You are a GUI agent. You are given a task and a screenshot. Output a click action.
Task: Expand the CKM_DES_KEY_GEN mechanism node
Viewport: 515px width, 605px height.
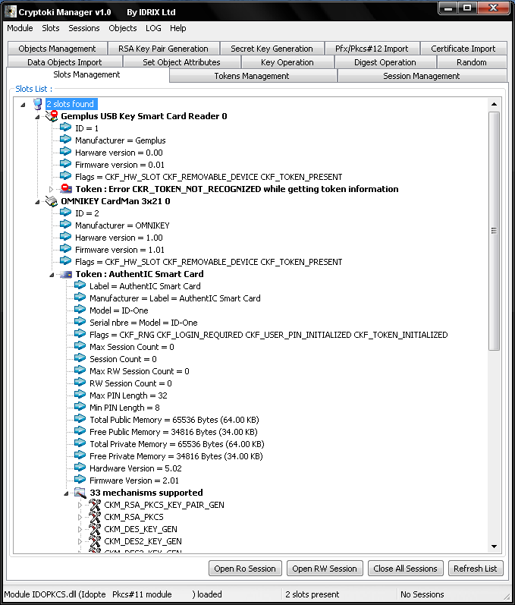80,529
